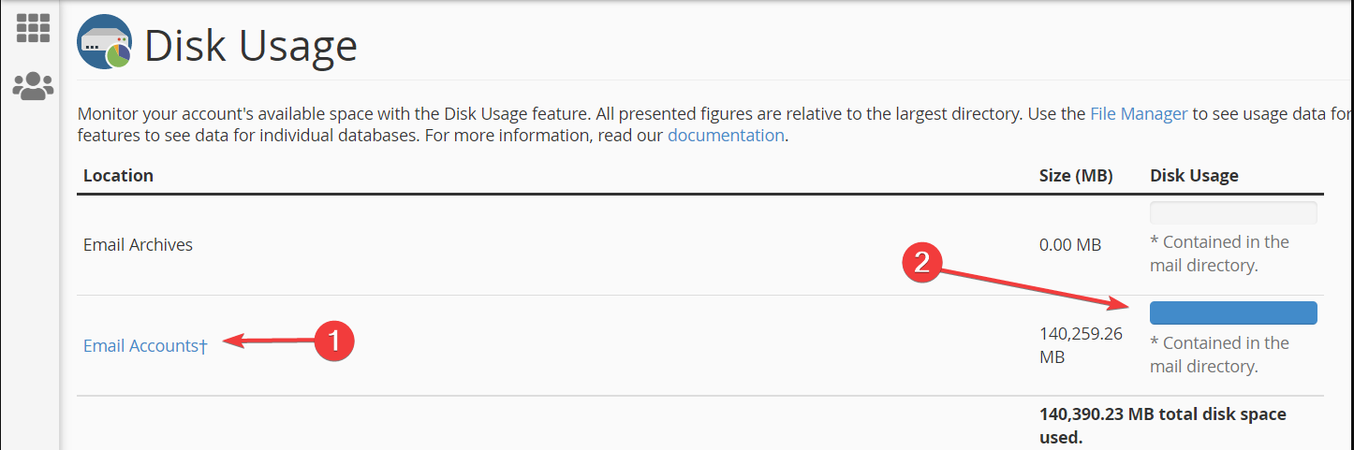Select the Size (MB) column header
Image resolution: width=1354 pixels, height=450 pixels.
1076,175
